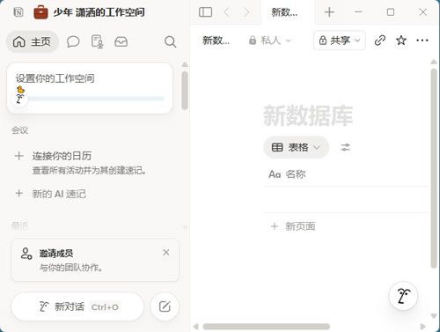This screenshot has height=332, width=440.
Task: Click the forward navigation arrow
Action: coord(246,12)
